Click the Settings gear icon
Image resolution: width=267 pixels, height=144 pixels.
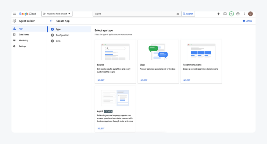14,46
